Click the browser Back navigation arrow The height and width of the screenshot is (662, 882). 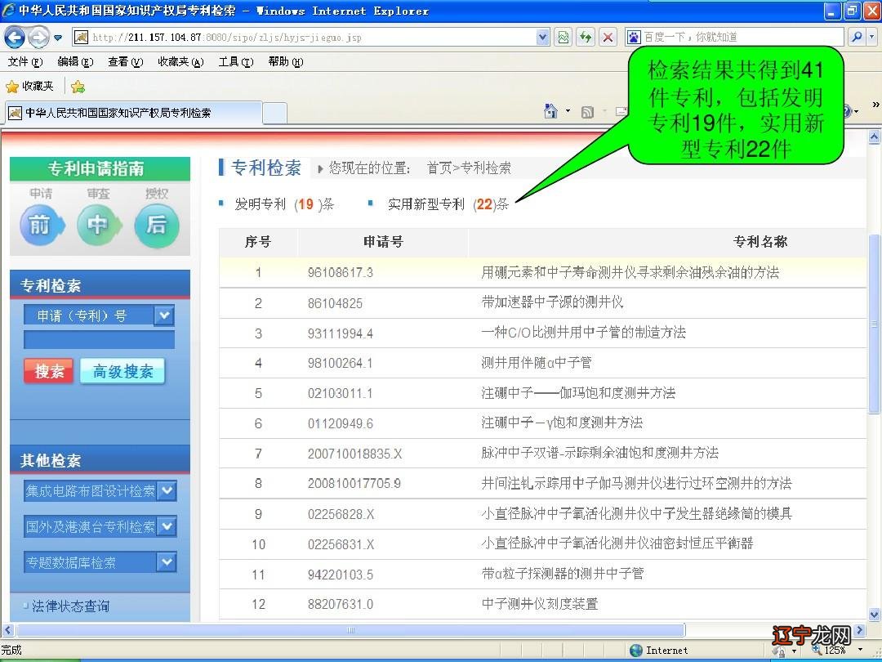coord(15,37)
